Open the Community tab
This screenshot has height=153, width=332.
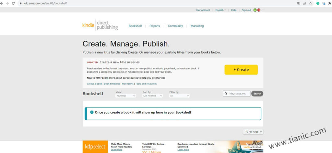click(175, 26)
